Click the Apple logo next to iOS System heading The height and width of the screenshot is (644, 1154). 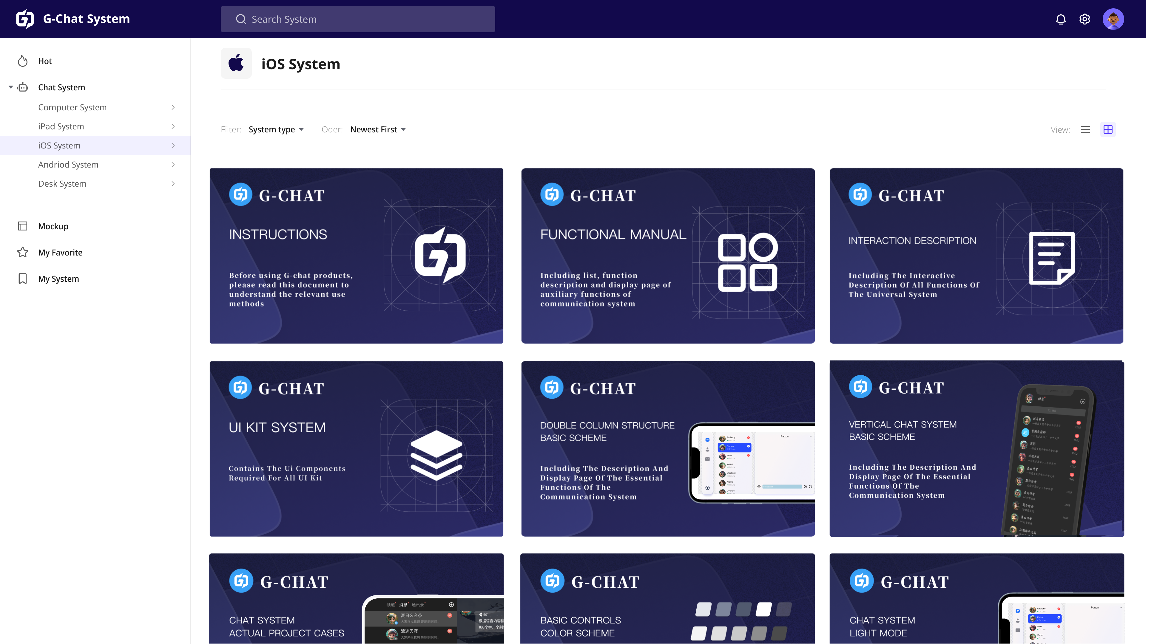point(236,63)
